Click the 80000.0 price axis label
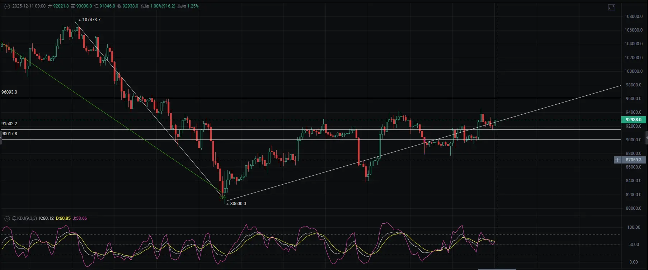 pos(634,208)
